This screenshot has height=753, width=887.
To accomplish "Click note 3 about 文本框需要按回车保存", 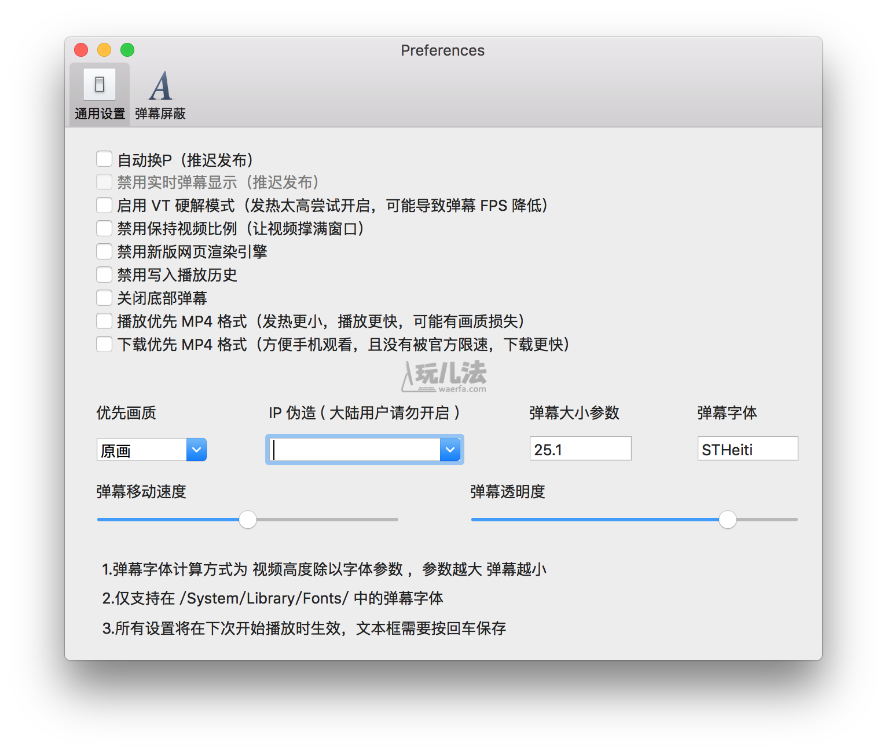I will (x=304, y=628).
